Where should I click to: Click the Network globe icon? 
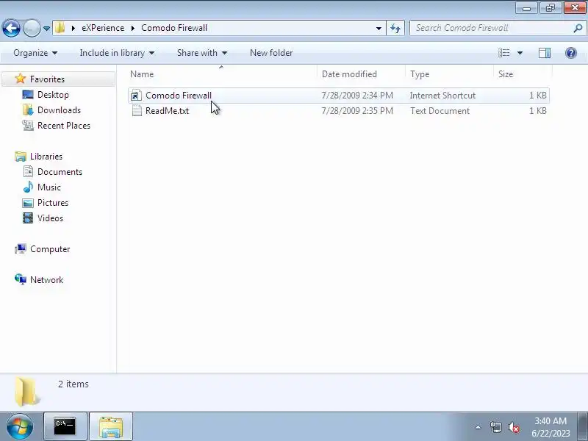tap(21, 280)
